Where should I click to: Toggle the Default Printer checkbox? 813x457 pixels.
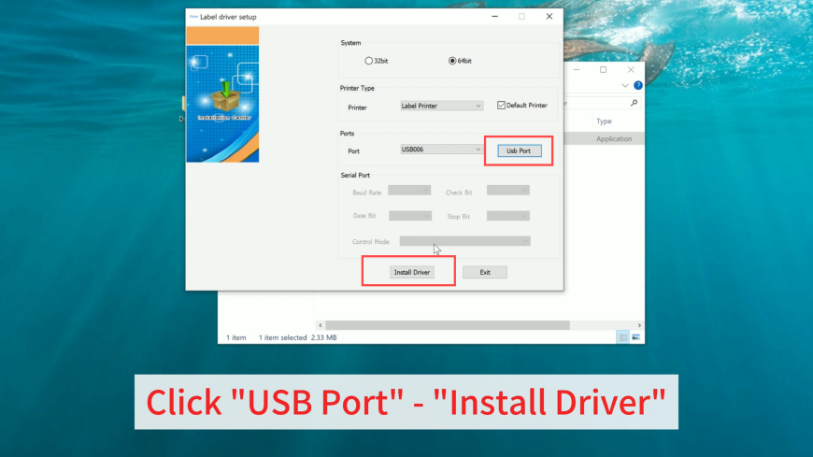[502, 106]
